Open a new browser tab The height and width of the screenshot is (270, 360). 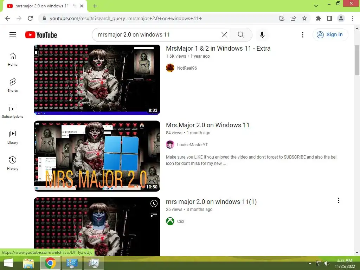pos(95,6)
